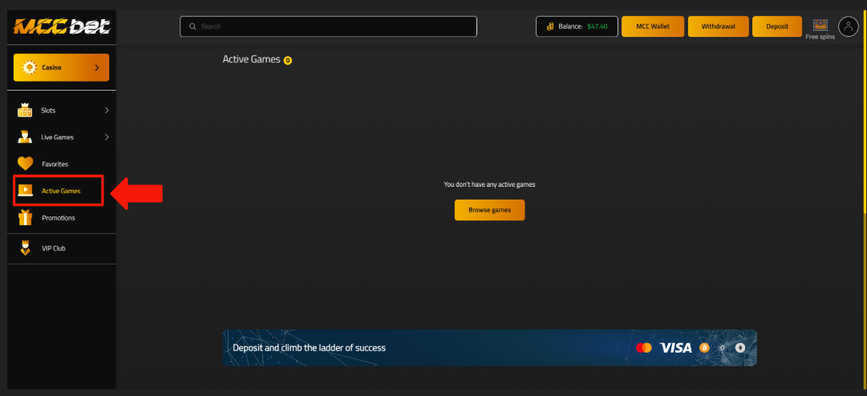Focus the Search input field
The image size is (867, 396).
pyautogui.click(x=329, y=26)
